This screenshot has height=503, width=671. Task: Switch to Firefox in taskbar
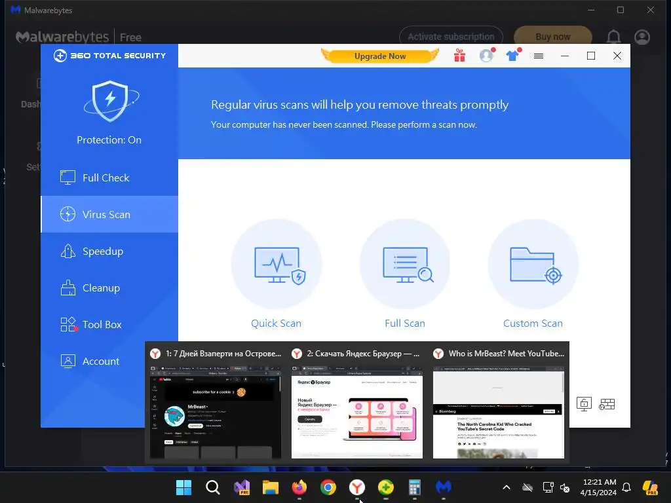(x=299, y=487)
